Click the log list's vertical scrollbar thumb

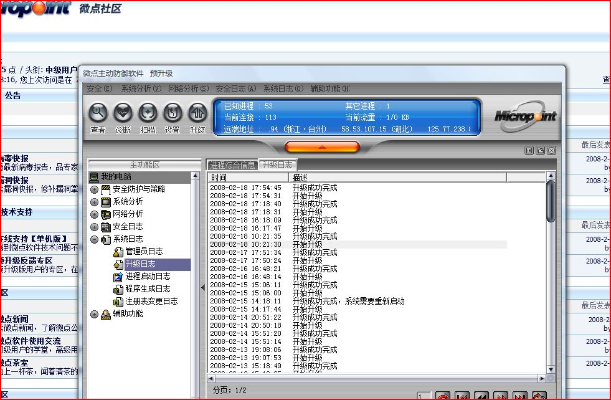click(x=551, y=201)
